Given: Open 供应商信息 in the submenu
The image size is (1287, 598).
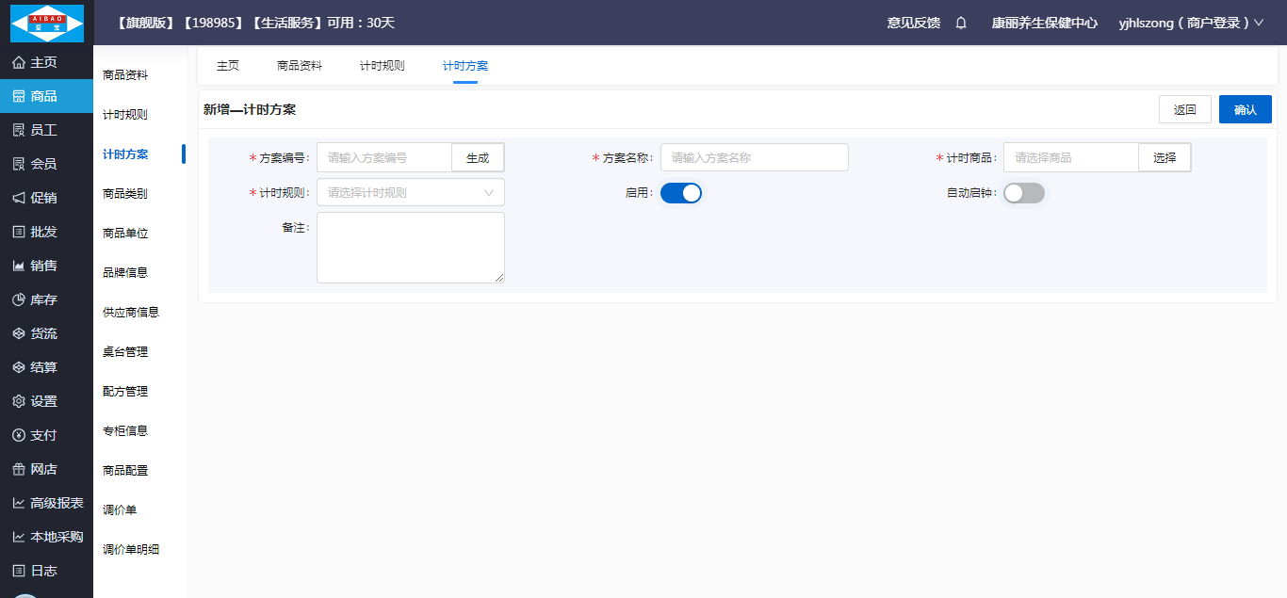Looking at the screenshot, I should click(x=131, y=313).
